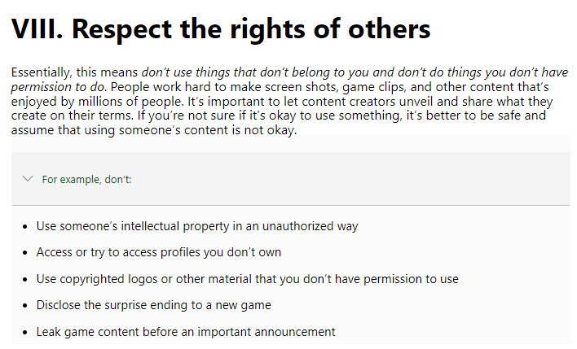Click the word "Essentially" starting the paragraph
577x349 pixels.
click(x=41, y=72)
